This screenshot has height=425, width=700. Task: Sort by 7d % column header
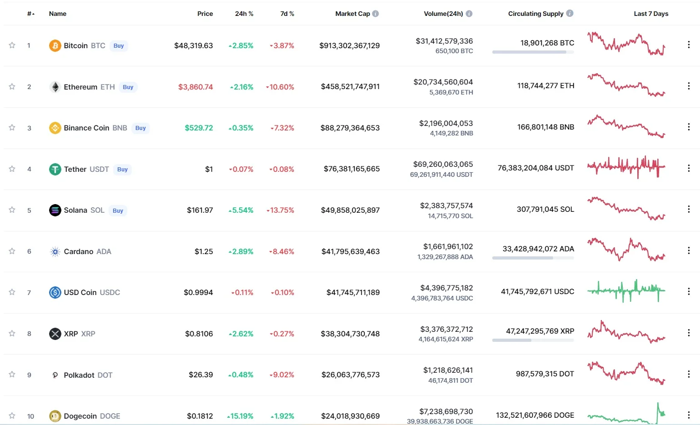287,14
